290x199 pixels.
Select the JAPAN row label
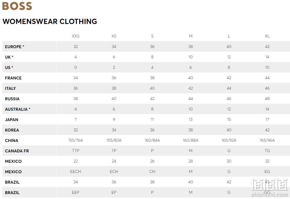click(12, 120)
